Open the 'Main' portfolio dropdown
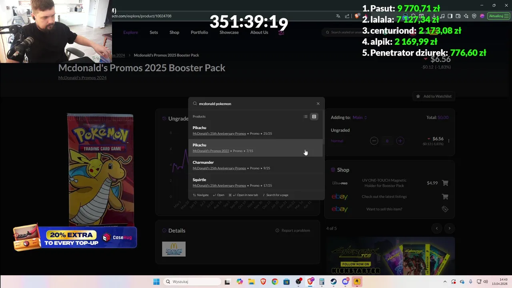 pyautogui.click(x=360, y=117)
